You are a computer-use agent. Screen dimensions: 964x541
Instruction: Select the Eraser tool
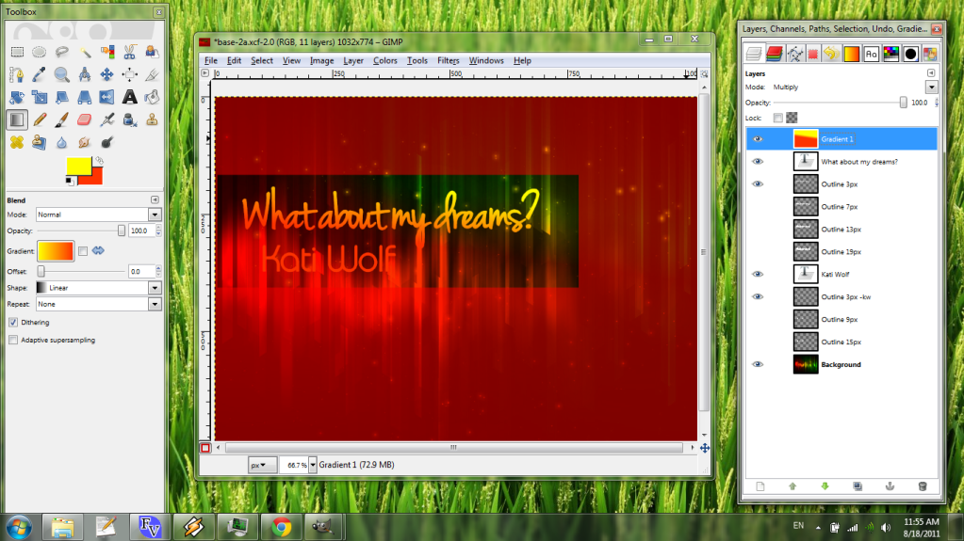84,119
